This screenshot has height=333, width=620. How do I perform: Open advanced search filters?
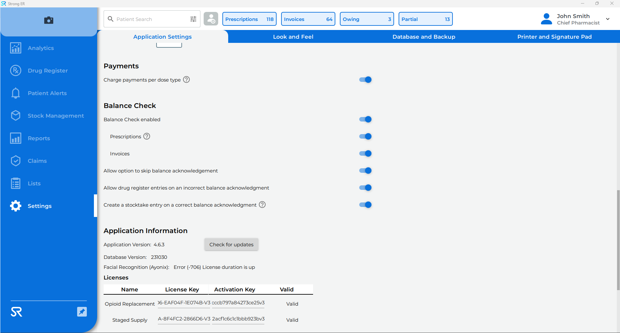pyautogui.click(x=193, y=19)
